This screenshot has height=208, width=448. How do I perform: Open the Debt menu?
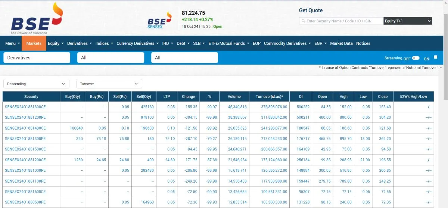[183, 43]
